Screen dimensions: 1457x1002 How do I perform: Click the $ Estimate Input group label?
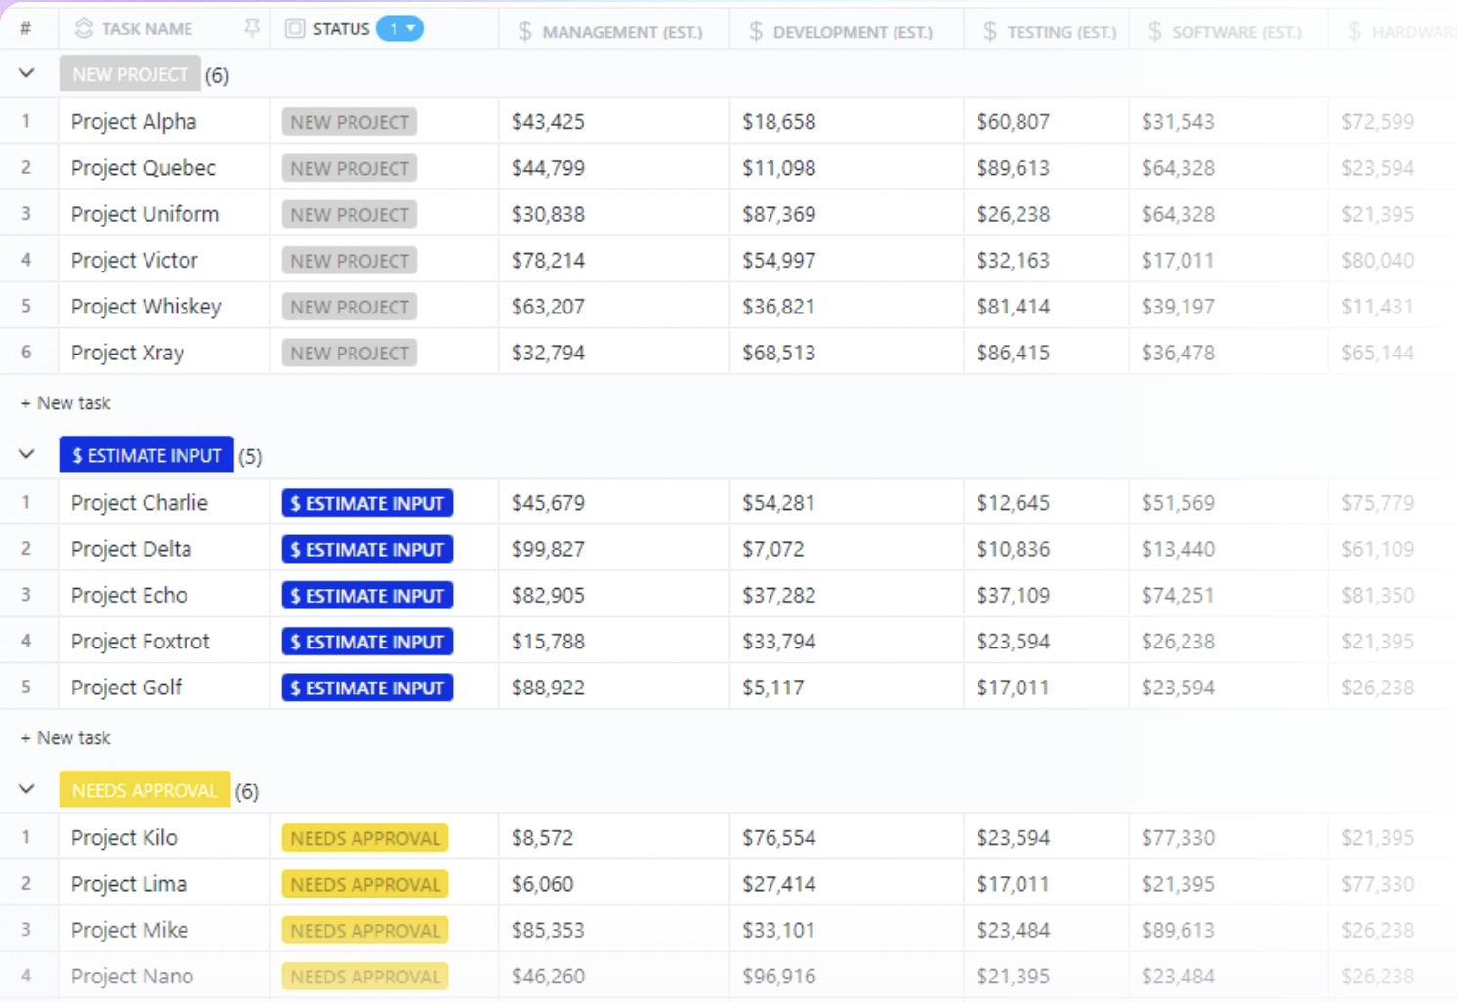tap(146, 455)
